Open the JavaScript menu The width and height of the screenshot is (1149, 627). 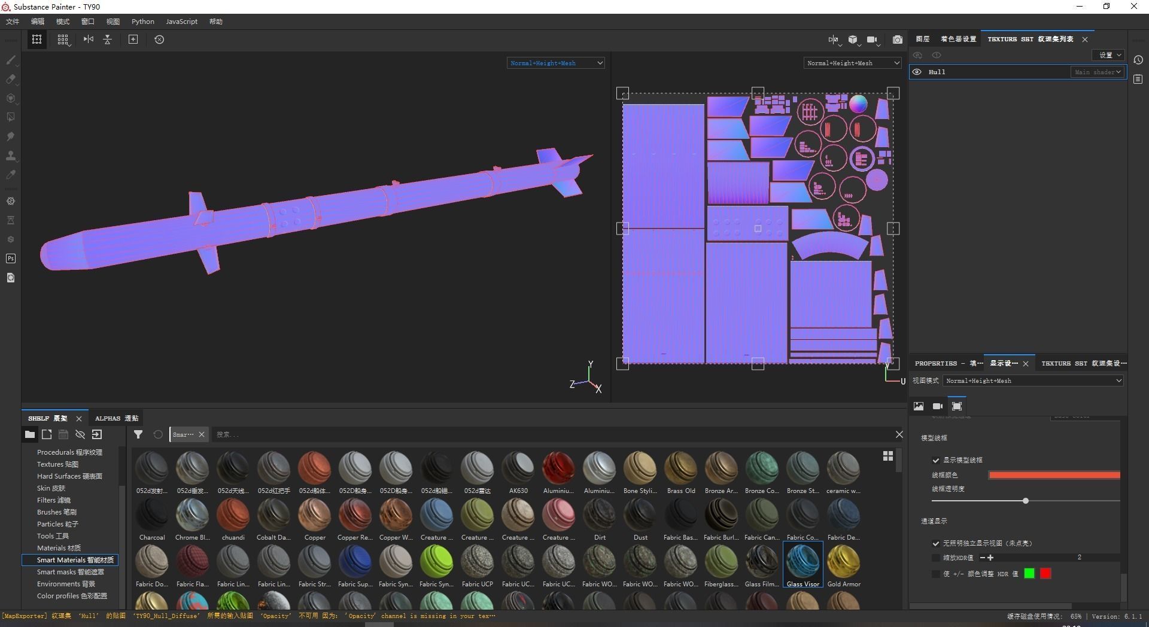click(181, 22)
